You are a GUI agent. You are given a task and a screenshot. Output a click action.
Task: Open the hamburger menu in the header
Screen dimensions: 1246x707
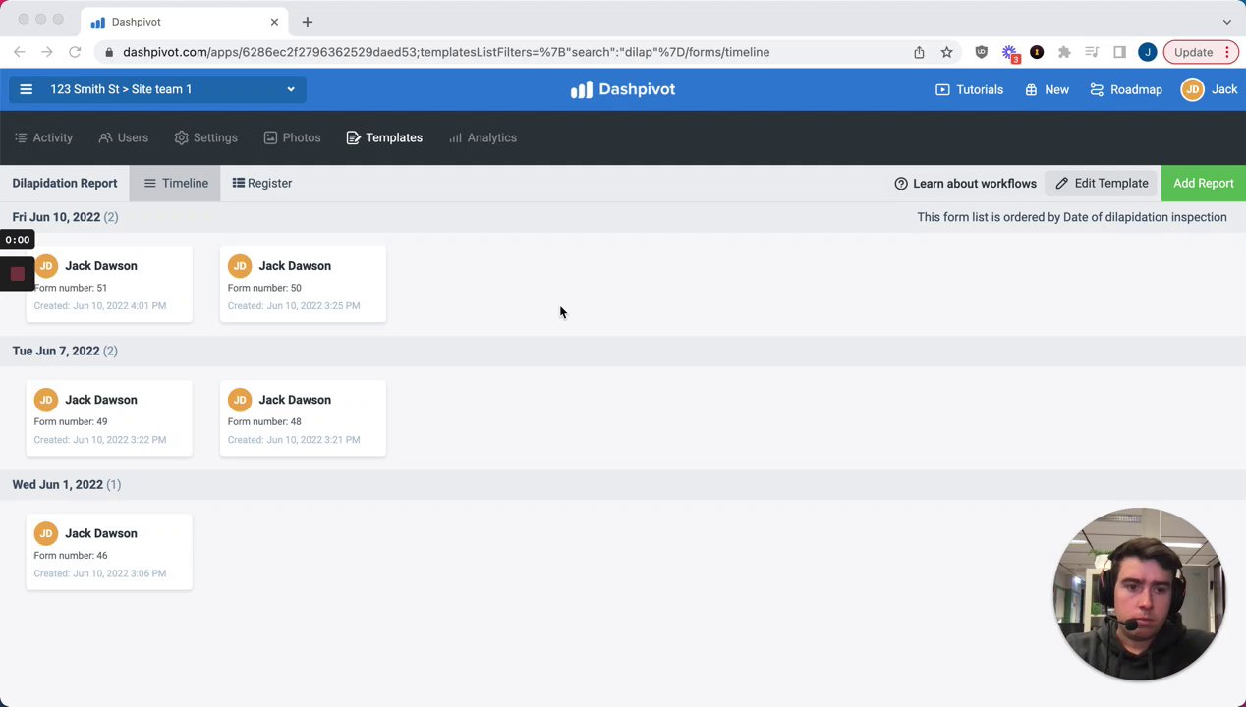click(27, 89)
